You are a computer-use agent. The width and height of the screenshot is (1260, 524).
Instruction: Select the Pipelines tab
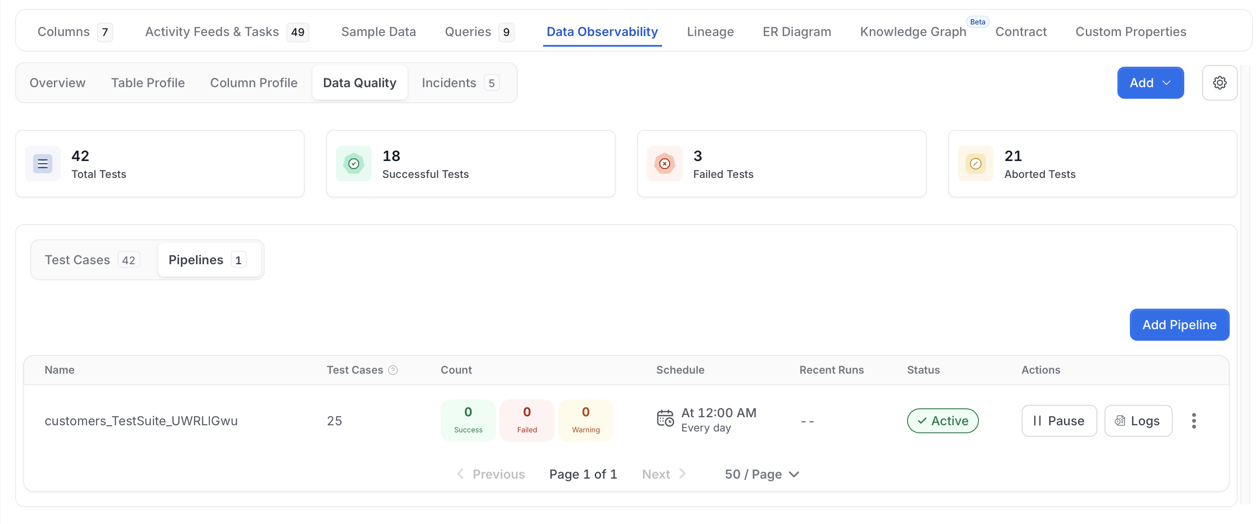(209, 260)
